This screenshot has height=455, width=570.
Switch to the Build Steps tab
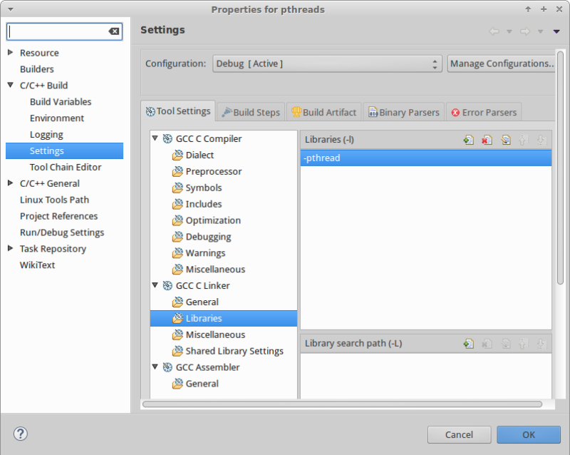click(x=254, y=111)
